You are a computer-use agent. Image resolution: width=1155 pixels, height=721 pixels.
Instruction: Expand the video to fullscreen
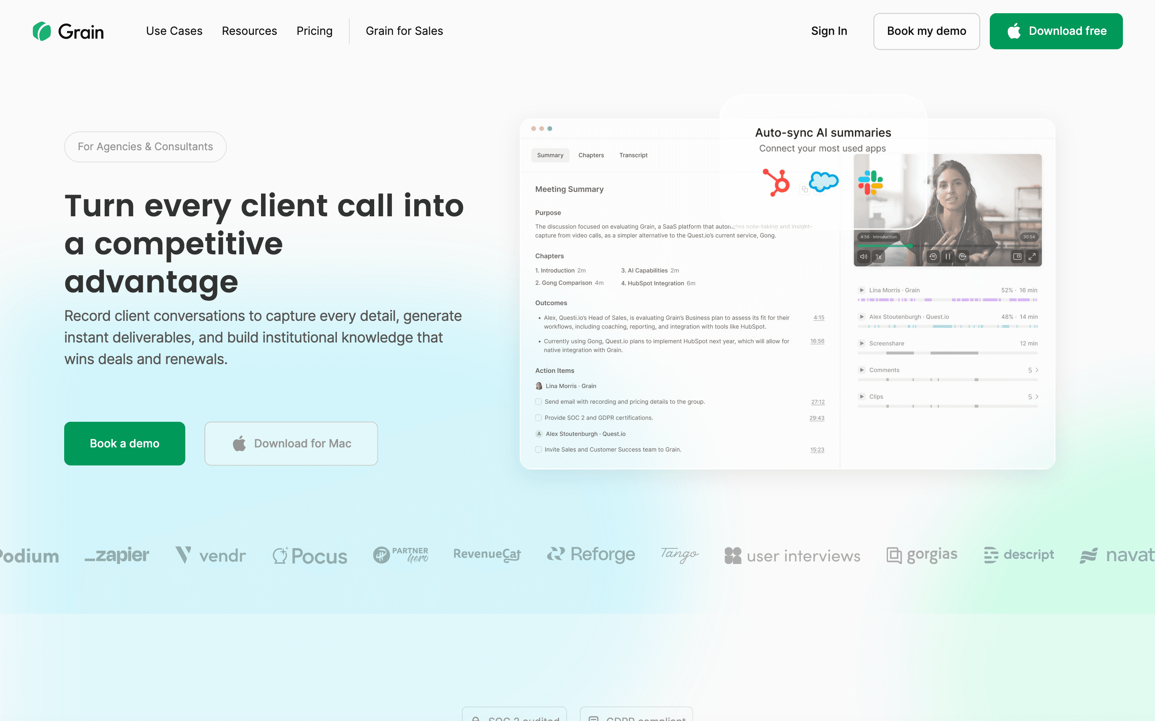1032,256
